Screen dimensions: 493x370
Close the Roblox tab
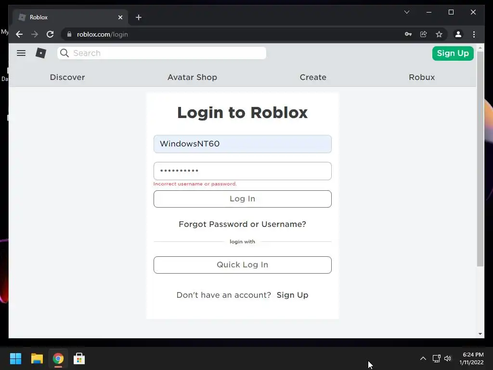click(120, 17)
